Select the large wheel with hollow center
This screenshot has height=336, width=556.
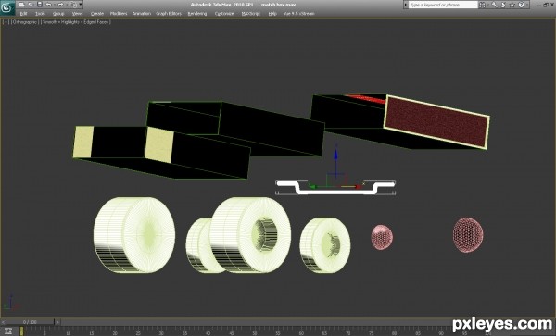pyautogui.click(x=250, y=235)
